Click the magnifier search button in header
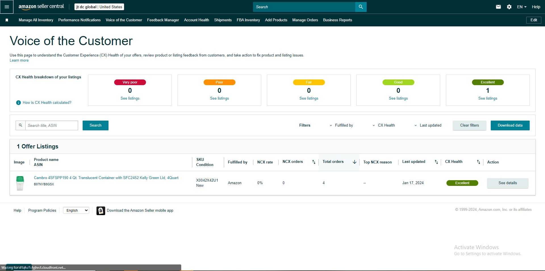Screen dimensions: 545x271 [361, 7]
